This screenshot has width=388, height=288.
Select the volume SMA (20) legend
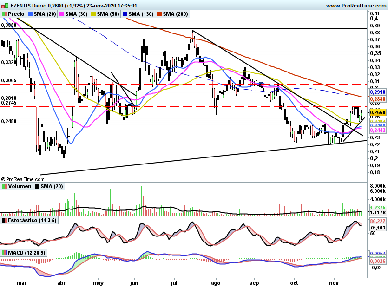49,186
